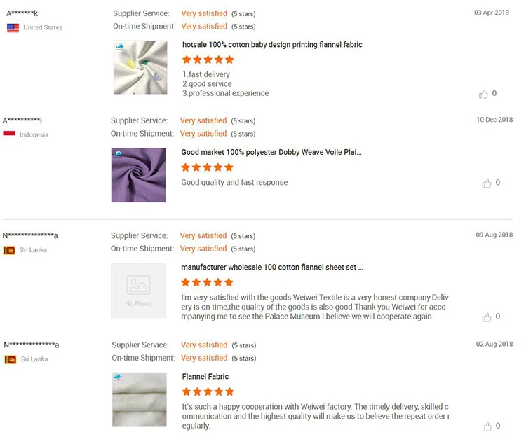Viewport: 526px width, 444px height.
Task: Open the cotton baby flannel fabric thumbnail
Action: coord(140,67)
